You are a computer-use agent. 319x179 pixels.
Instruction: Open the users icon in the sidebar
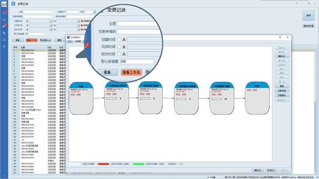click(x=4, y=39)
